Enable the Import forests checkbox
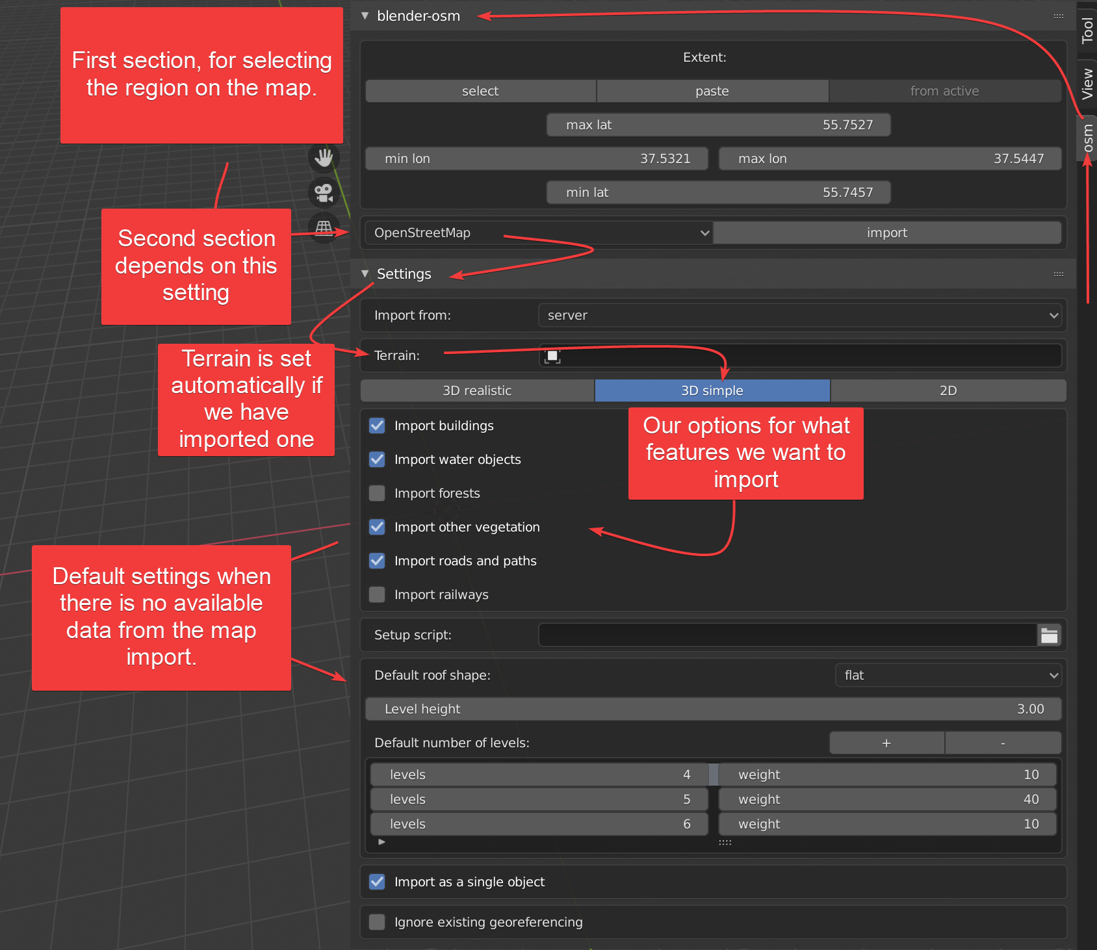The height and width of the screenshot is (950, 1097). click(377, 493)
